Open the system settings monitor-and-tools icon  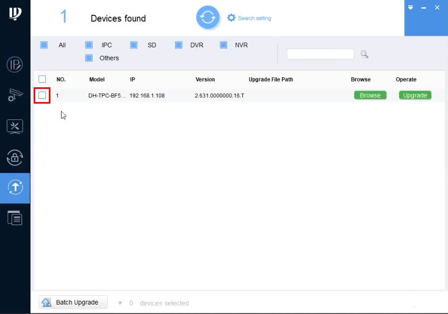(15, 127)
